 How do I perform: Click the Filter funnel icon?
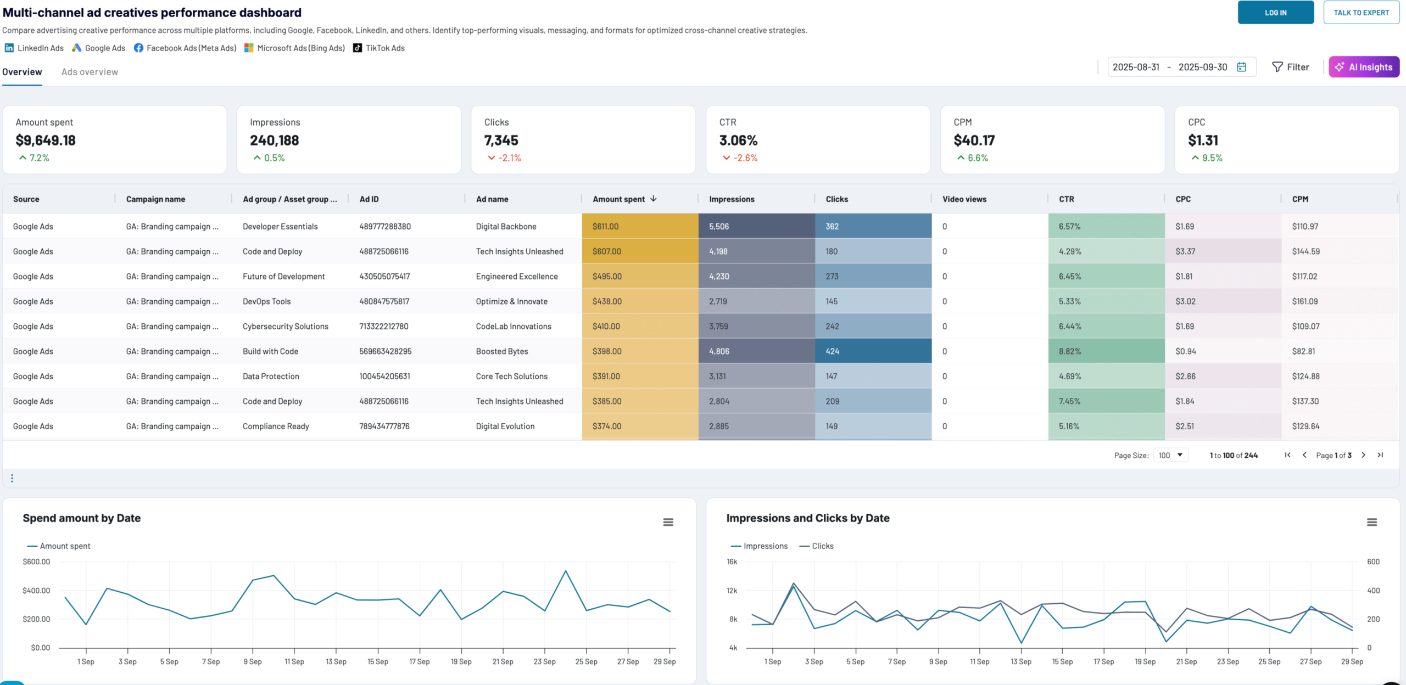1277,67
